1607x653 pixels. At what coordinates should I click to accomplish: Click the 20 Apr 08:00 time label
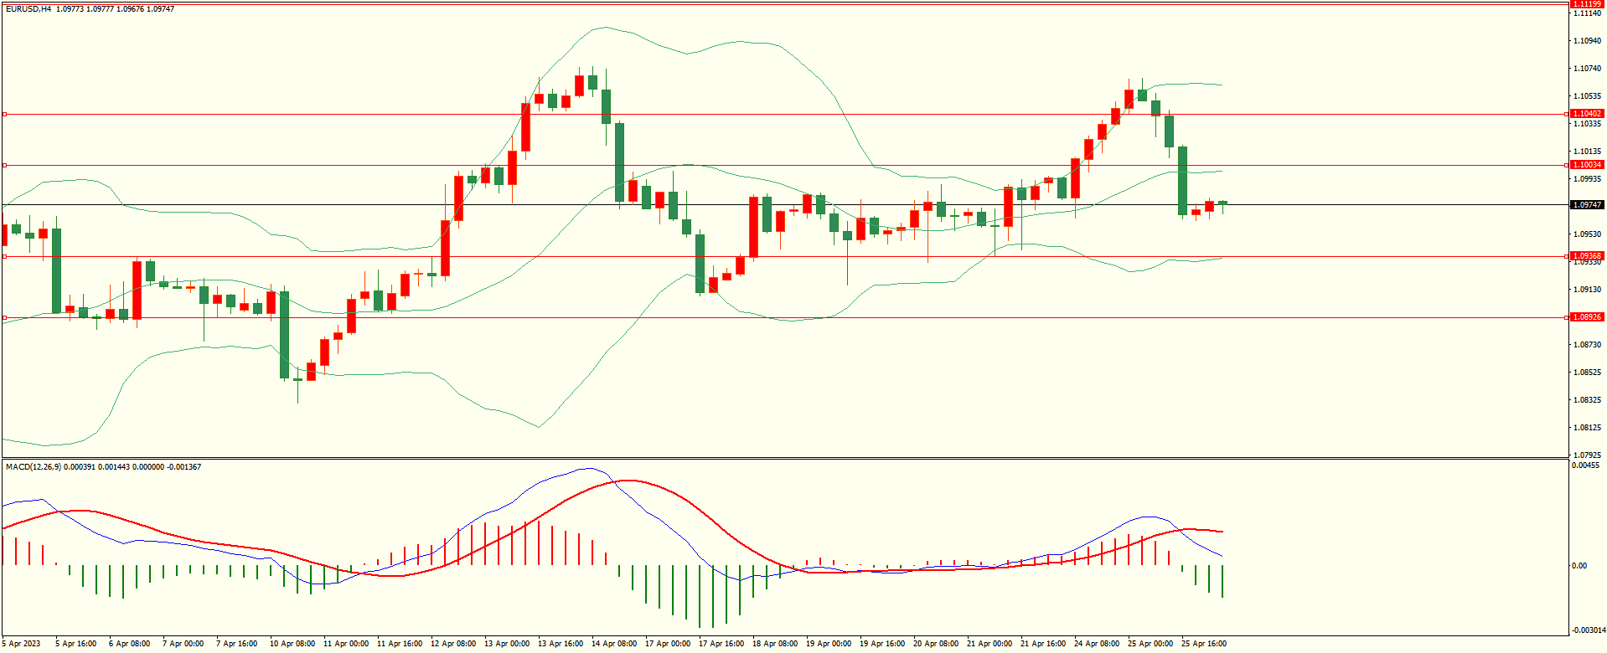tap(936, 644)
